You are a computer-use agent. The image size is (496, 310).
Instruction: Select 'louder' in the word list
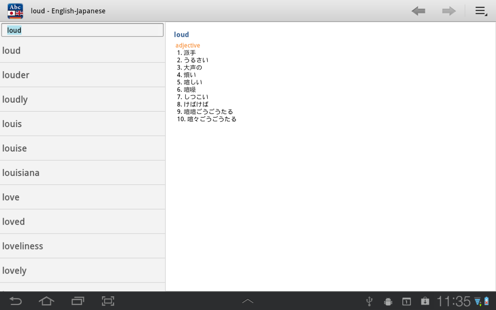[x=83, y=75]
